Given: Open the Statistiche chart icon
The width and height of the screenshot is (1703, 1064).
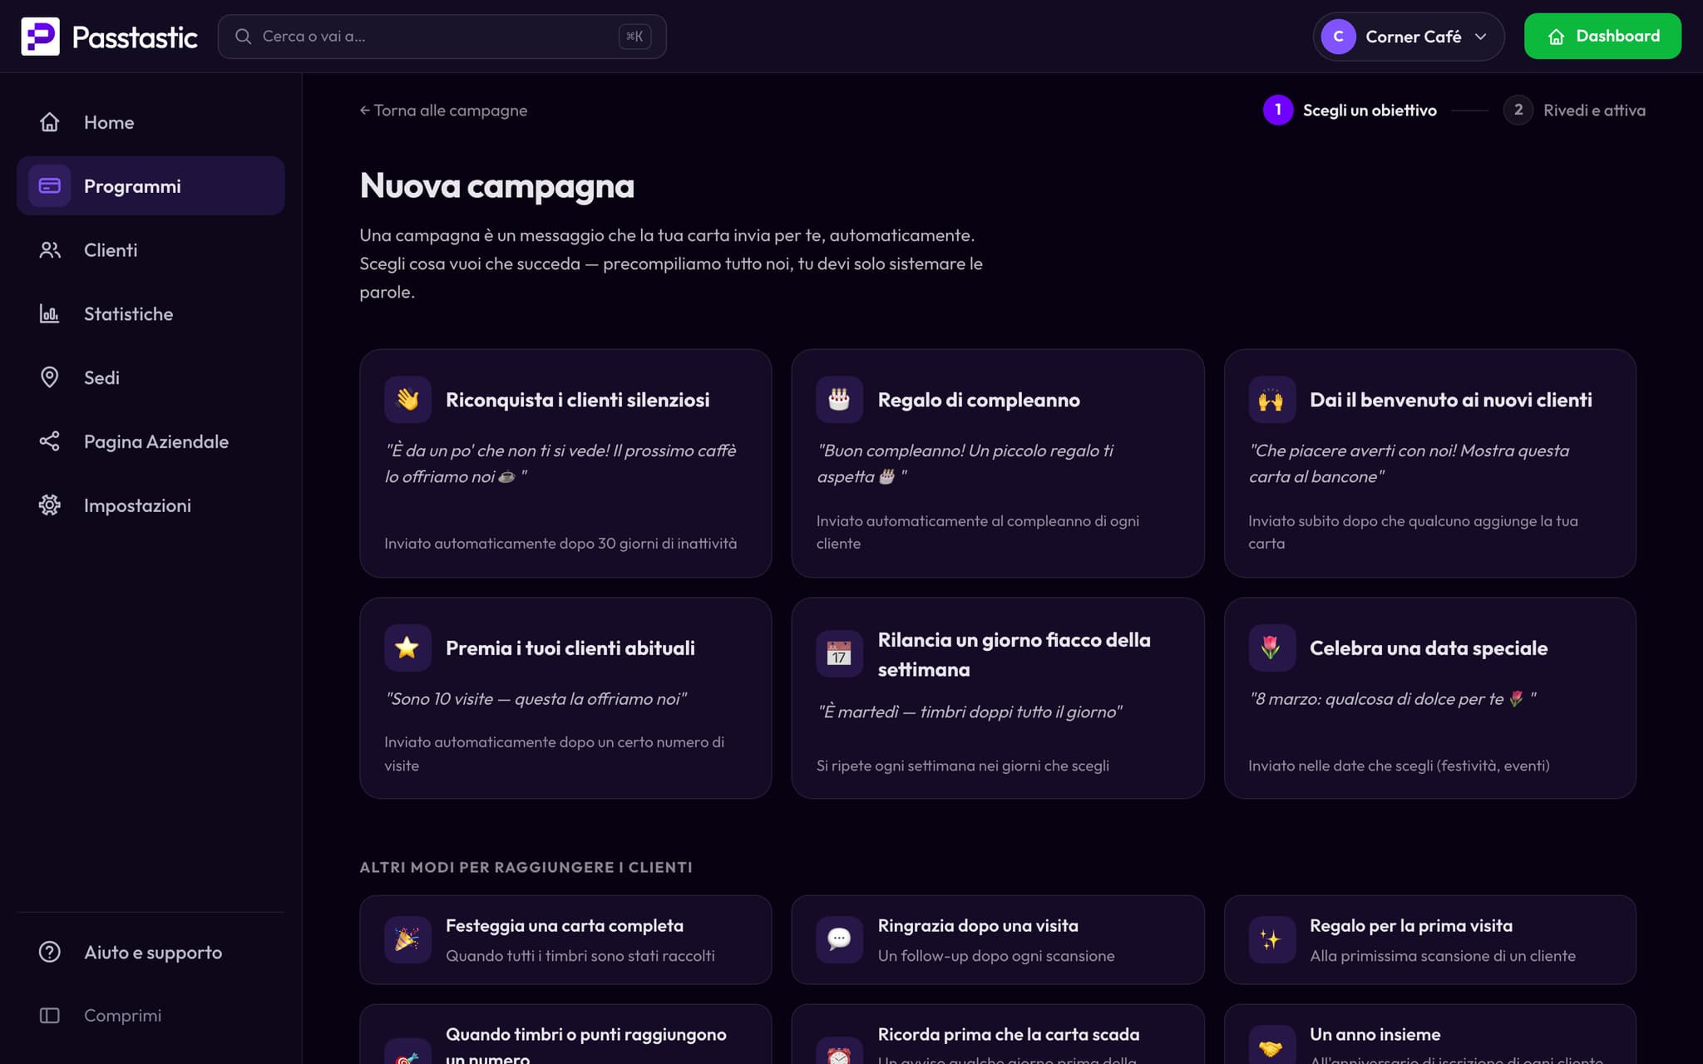Looking at the screenshot, I should click(x=50, y=313).
